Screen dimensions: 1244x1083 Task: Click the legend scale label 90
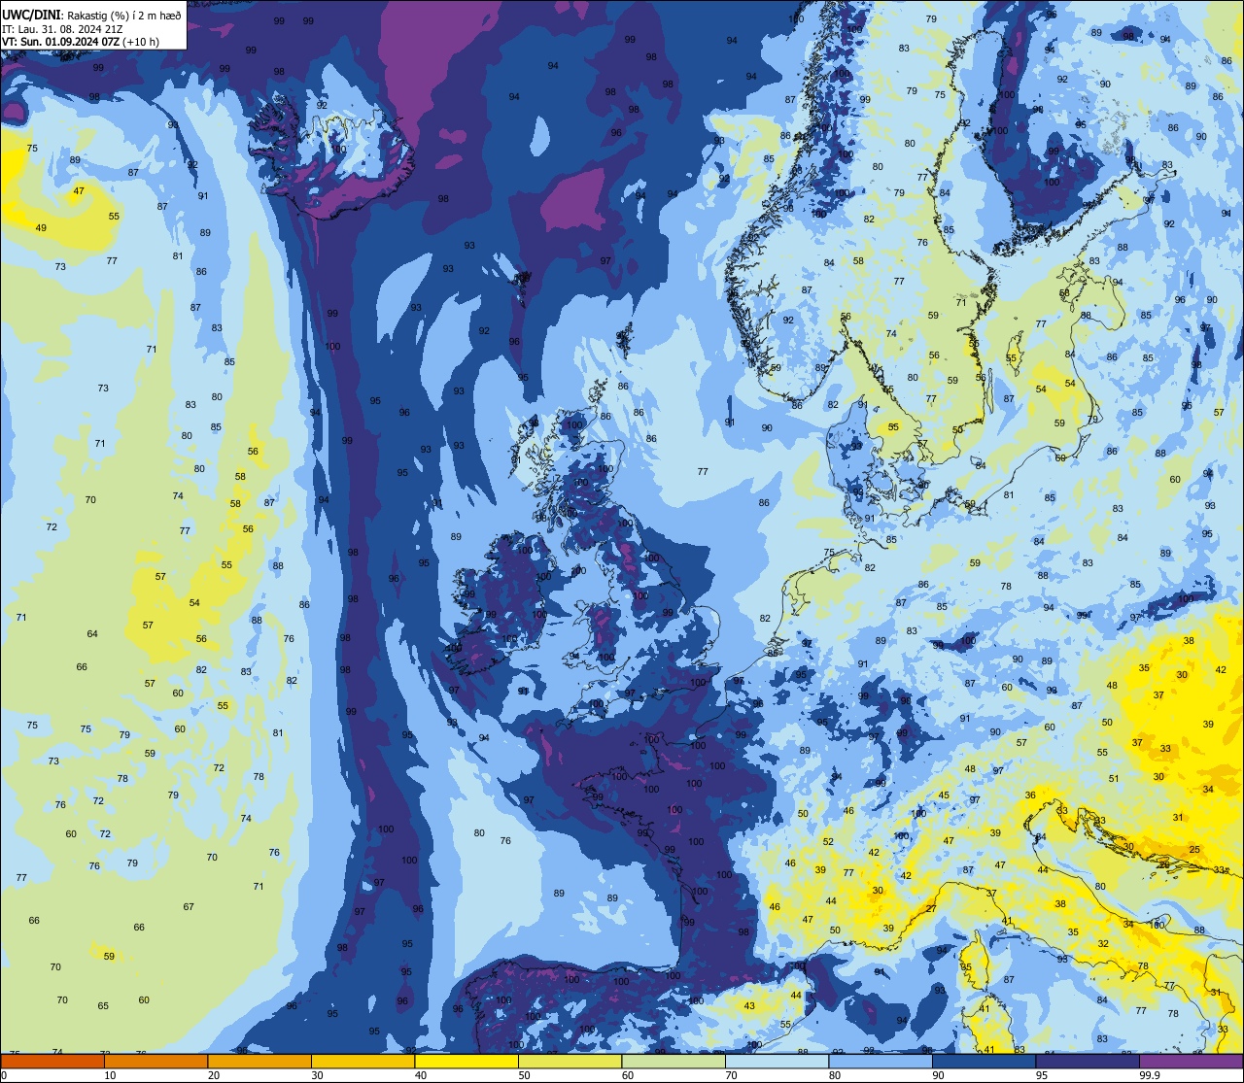939,1075
